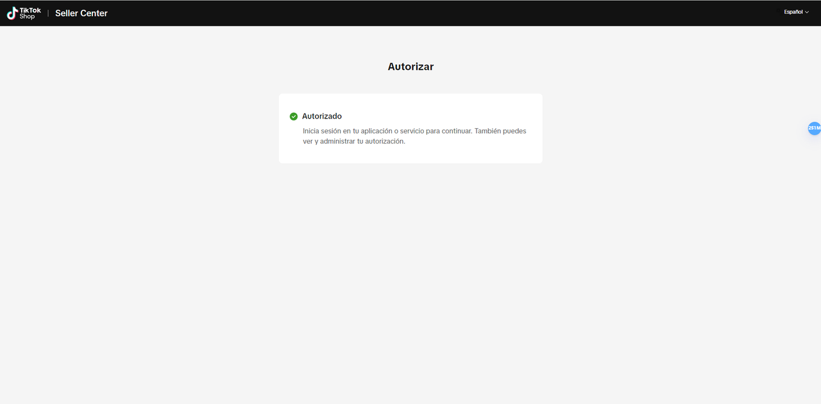Click the vertical divider before Seller Center
The width and height of the screenshot is (821, 404).
point(48,13)
